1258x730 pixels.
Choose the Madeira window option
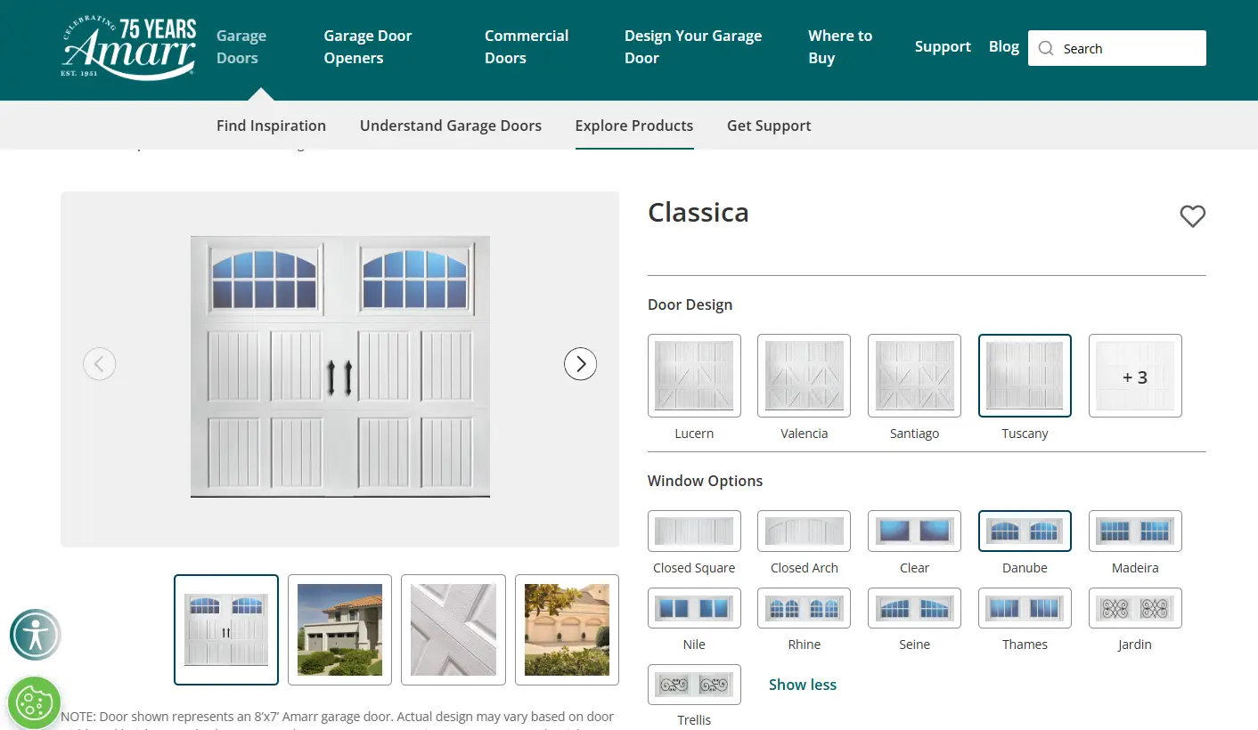point(1135,531)
